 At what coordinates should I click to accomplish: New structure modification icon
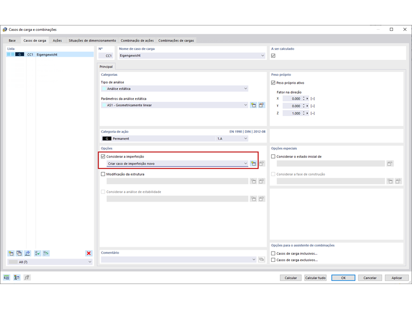point(253,181)
